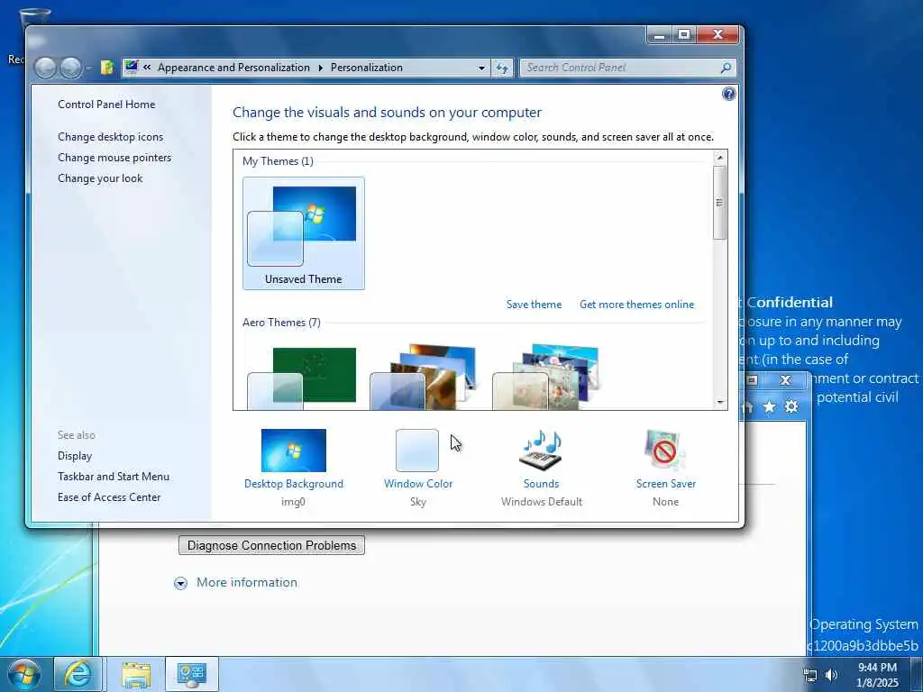Click the breadcrumb arrow after Appearance and Personalization
Screen dimensions: 923x692
320,68
